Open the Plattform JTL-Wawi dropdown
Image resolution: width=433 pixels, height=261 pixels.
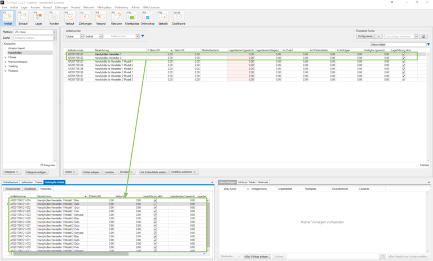pyautogui.click(x=55, y=32)
